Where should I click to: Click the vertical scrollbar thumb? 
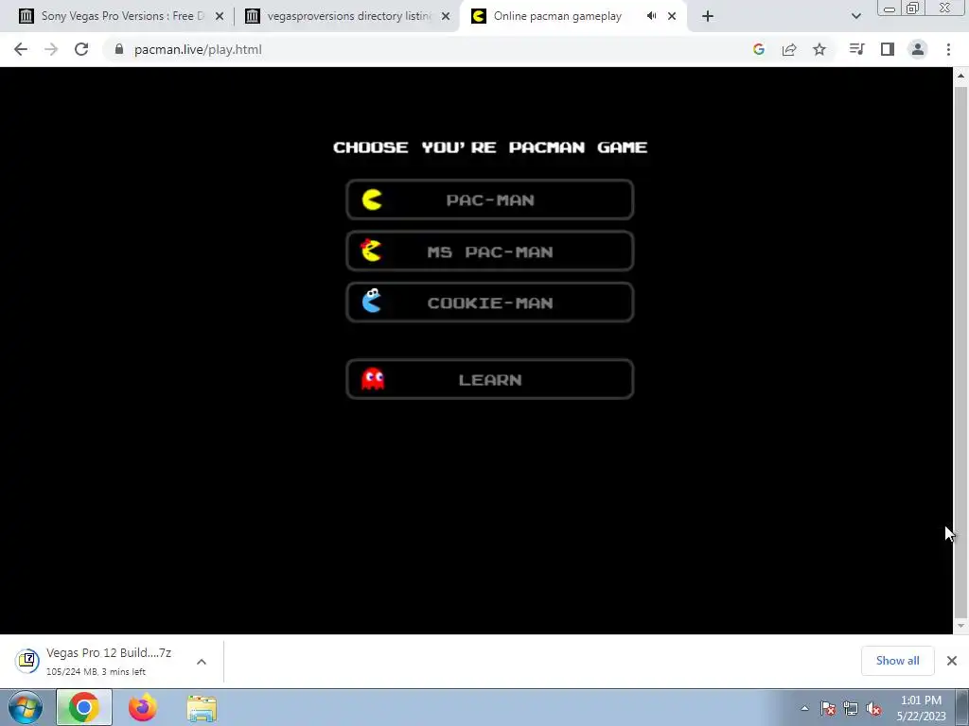coord(960,352)
